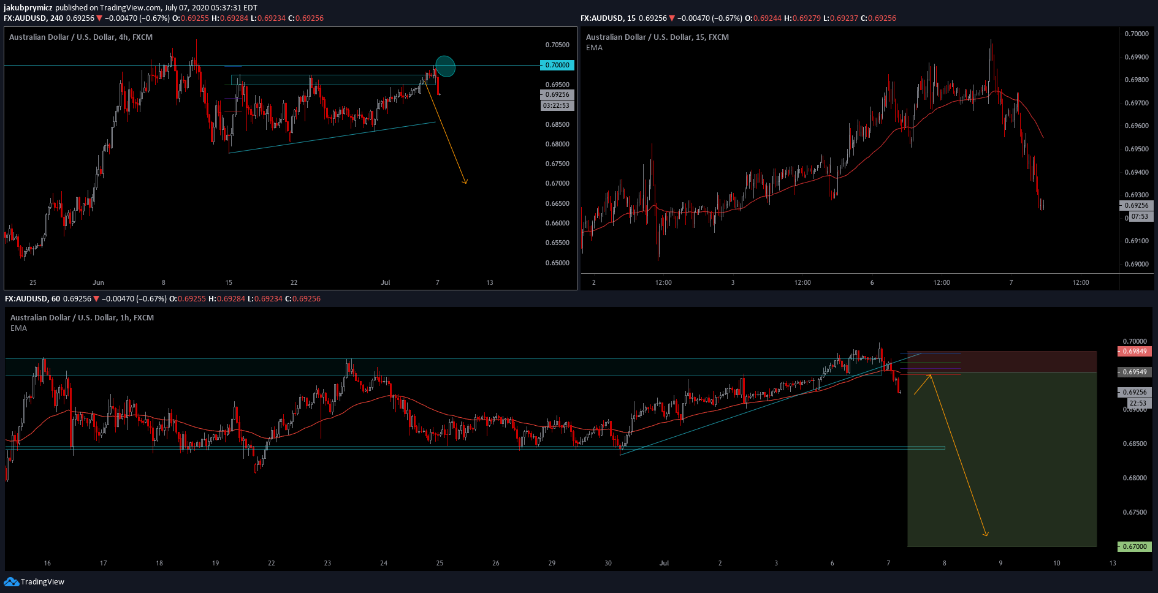Click the red down triangle in 60 header
The image size is (1158, 593).
[x=97, y=299]
